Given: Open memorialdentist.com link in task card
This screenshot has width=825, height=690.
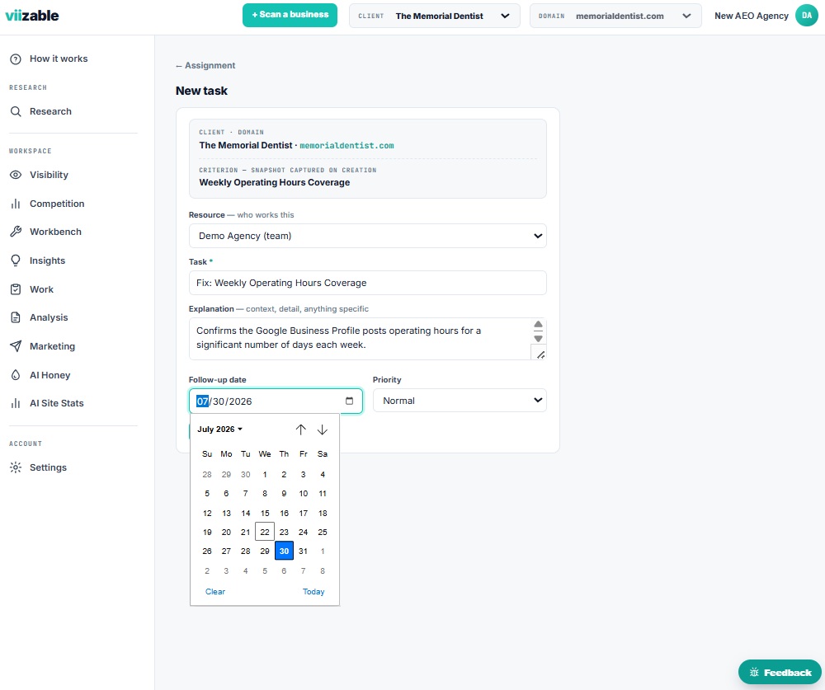Looking at the screenshot, I should (346, 146).
